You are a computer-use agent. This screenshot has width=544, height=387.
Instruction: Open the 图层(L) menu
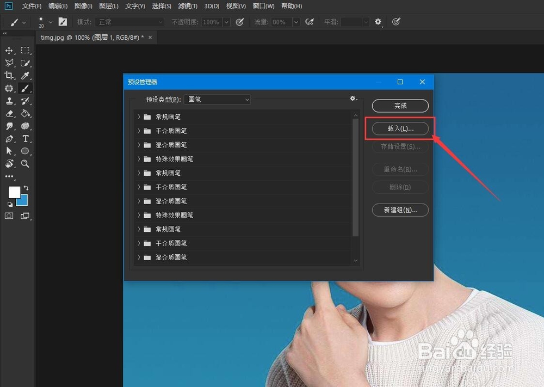coord(109,6)
